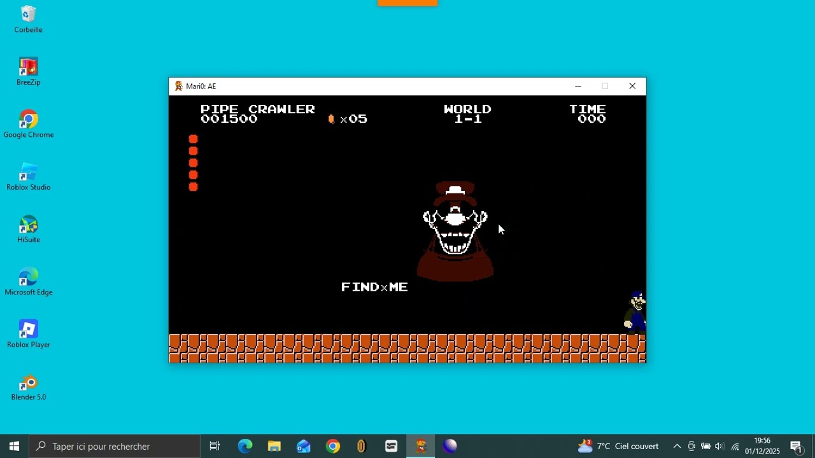Select the Microsoft Edge desktop shortcut
The height and width of the screenshot is (458, 815).
28,281
